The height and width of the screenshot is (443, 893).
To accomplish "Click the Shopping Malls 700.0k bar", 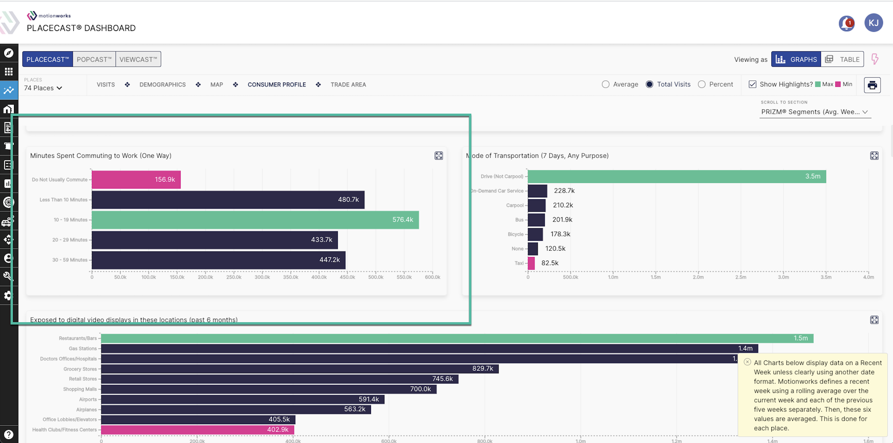I will tap(269, 389).
